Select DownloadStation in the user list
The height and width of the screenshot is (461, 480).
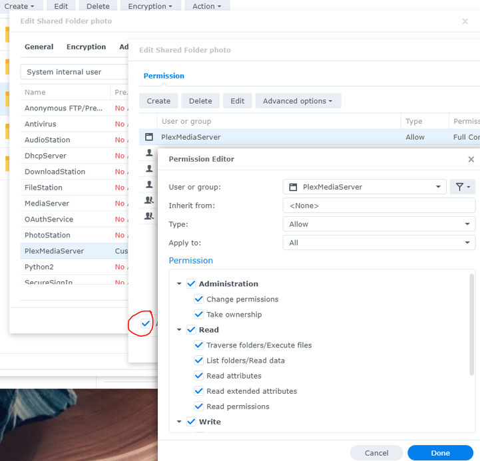click(74, 172)
